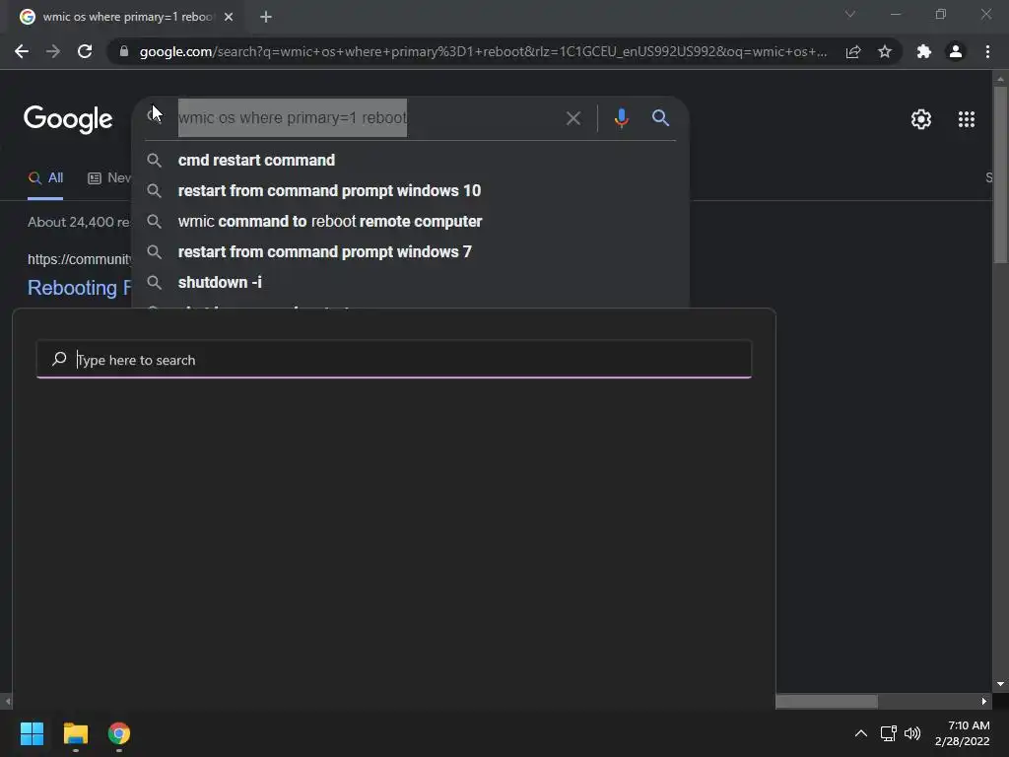Bookmark this page with the star icon
Screen dimensions: 1009x757
pyautogui.click(x=885, y=51)
